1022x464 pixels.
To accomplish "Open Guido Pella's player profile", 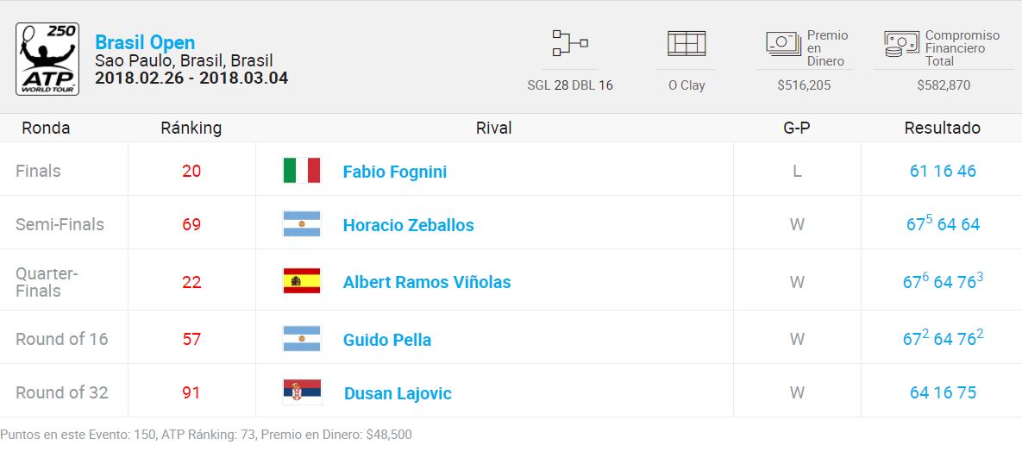I will 387,340.
